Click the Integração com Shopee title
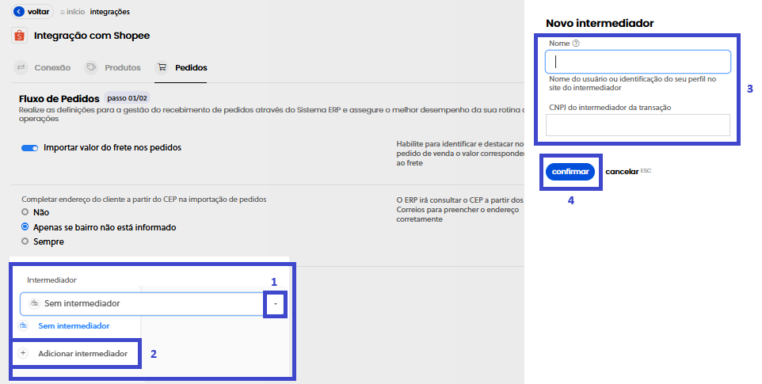The width and height of the screenshot is (762, 384). 92,36
